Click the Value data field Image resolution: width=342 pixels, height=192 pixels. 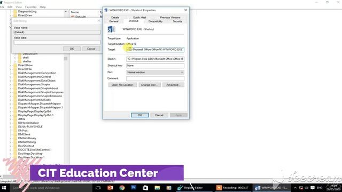click(x=57, y=42)
